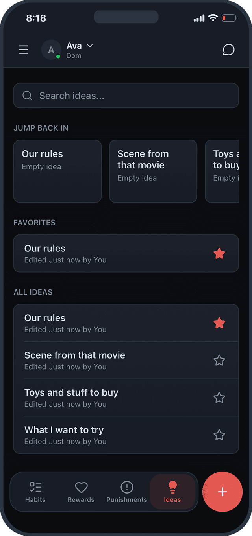The width and height of the screenshot is (252, 536).
Task: Open Rewards heart tab
Action: coord(81,492)
